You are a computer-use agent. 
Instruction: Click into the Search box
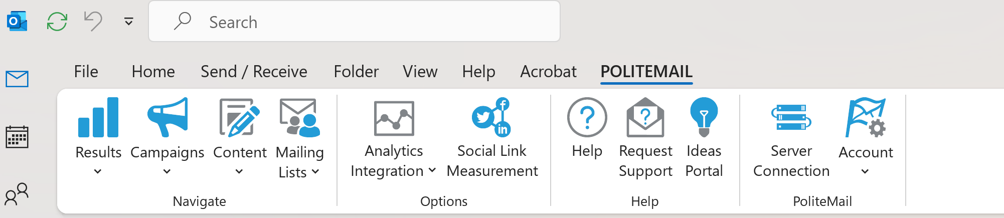tap(354, 22)
